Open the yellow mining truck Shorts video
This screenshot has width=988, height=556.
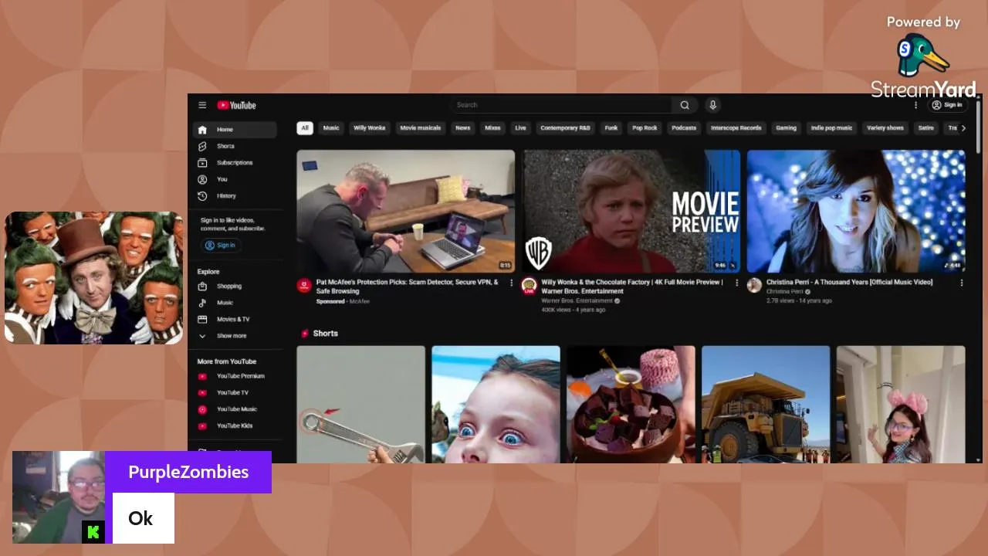click(x=766, y=405)
